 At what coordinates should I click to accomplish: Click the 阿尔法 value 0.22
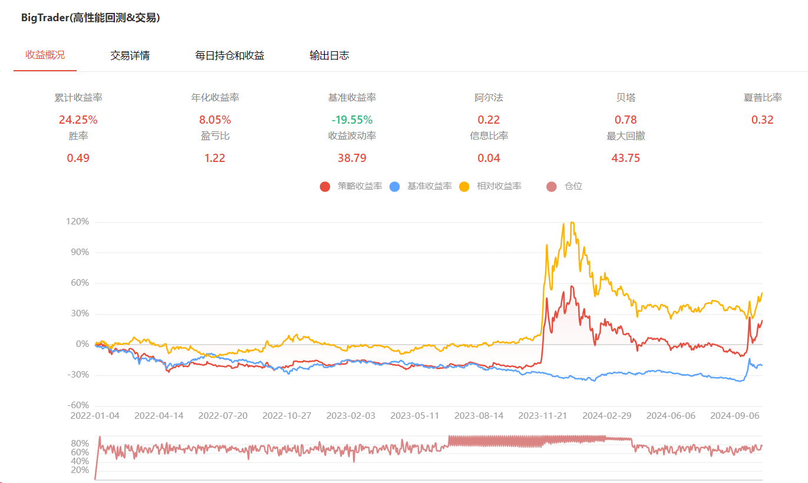pyautogui.click(x=489, y=120)
